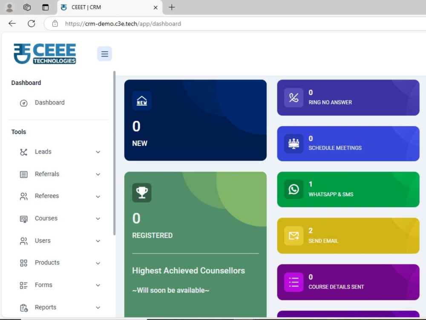Expand the Referees chevron
The image size is (426, 320).
coord(98,196)
